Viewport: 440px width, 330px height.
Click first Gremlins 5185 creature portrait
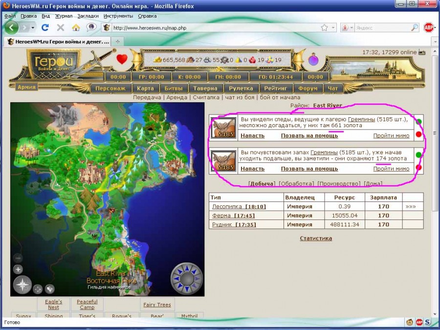[223, 128]
